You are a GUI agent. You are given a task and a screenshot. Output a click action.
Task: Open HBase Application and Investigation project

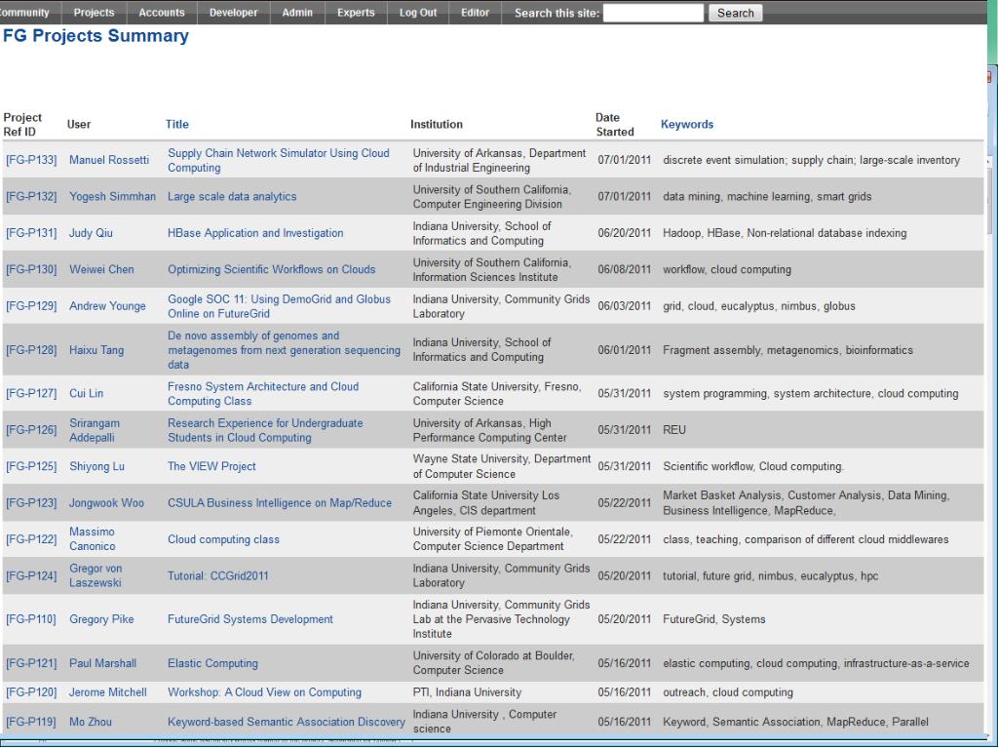[x=255, y=233]
